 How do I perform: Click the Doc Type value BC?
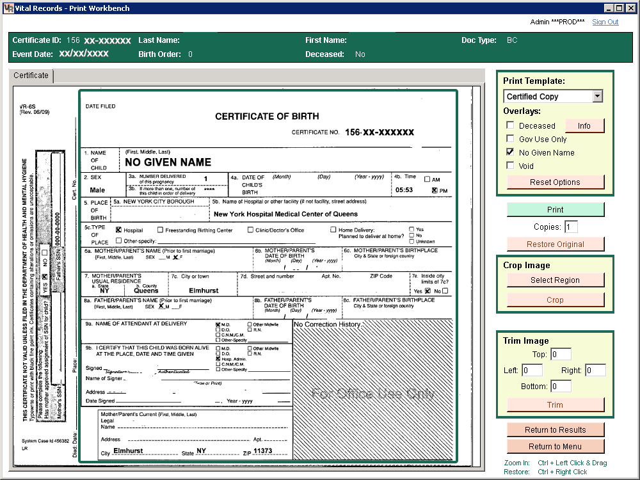[x=512, y=40]
